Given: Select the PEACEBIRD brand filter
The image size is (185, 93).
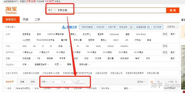Looking at the screenshot, I should point(45,40).
